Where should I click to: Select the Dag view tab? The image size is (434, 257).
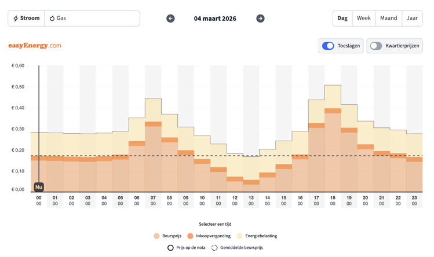tap(342, 19)
